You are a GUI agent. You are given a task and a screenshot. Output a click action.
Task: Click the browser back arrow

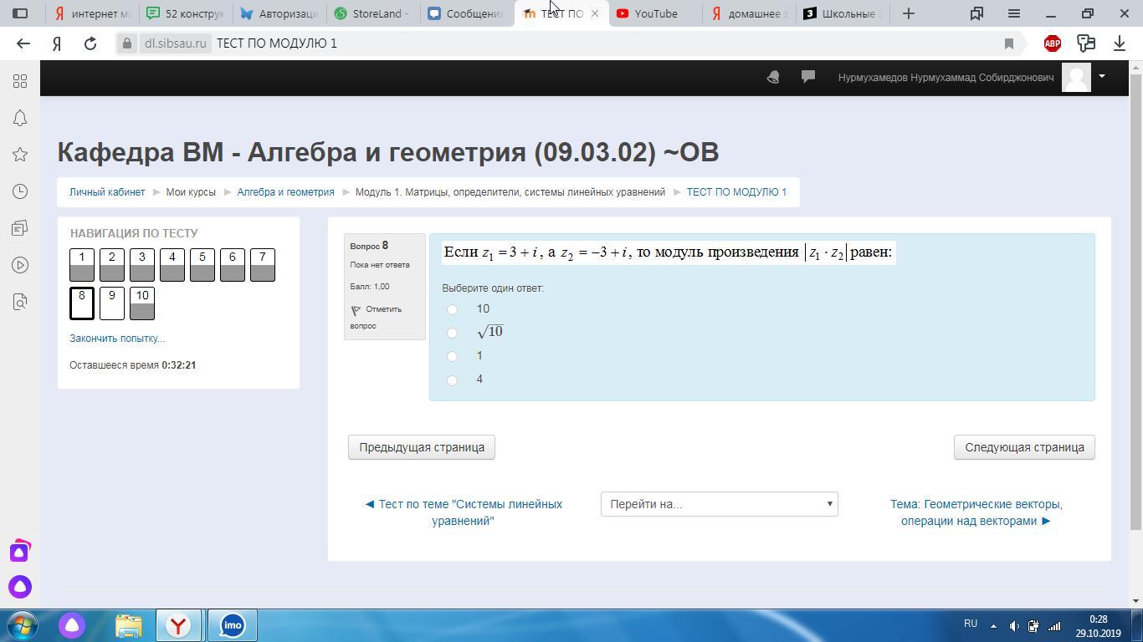[23, 43]
